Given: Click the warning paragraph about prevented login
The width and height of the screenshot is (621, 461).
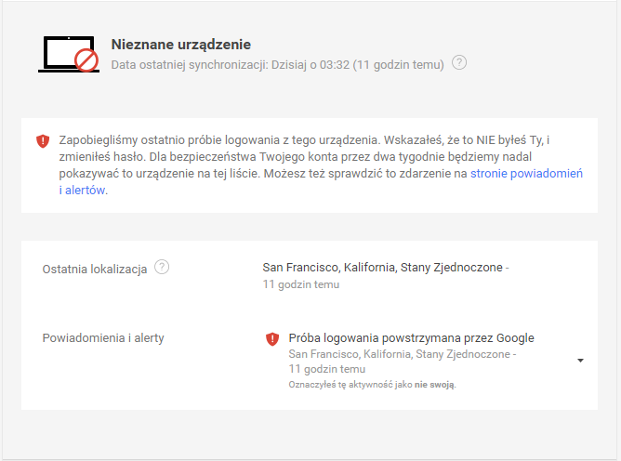Looking at the screenshot, I should click(321, 165).
